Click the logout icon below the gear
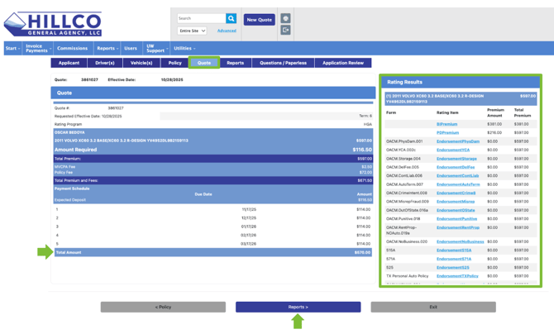 pos(285,30)
